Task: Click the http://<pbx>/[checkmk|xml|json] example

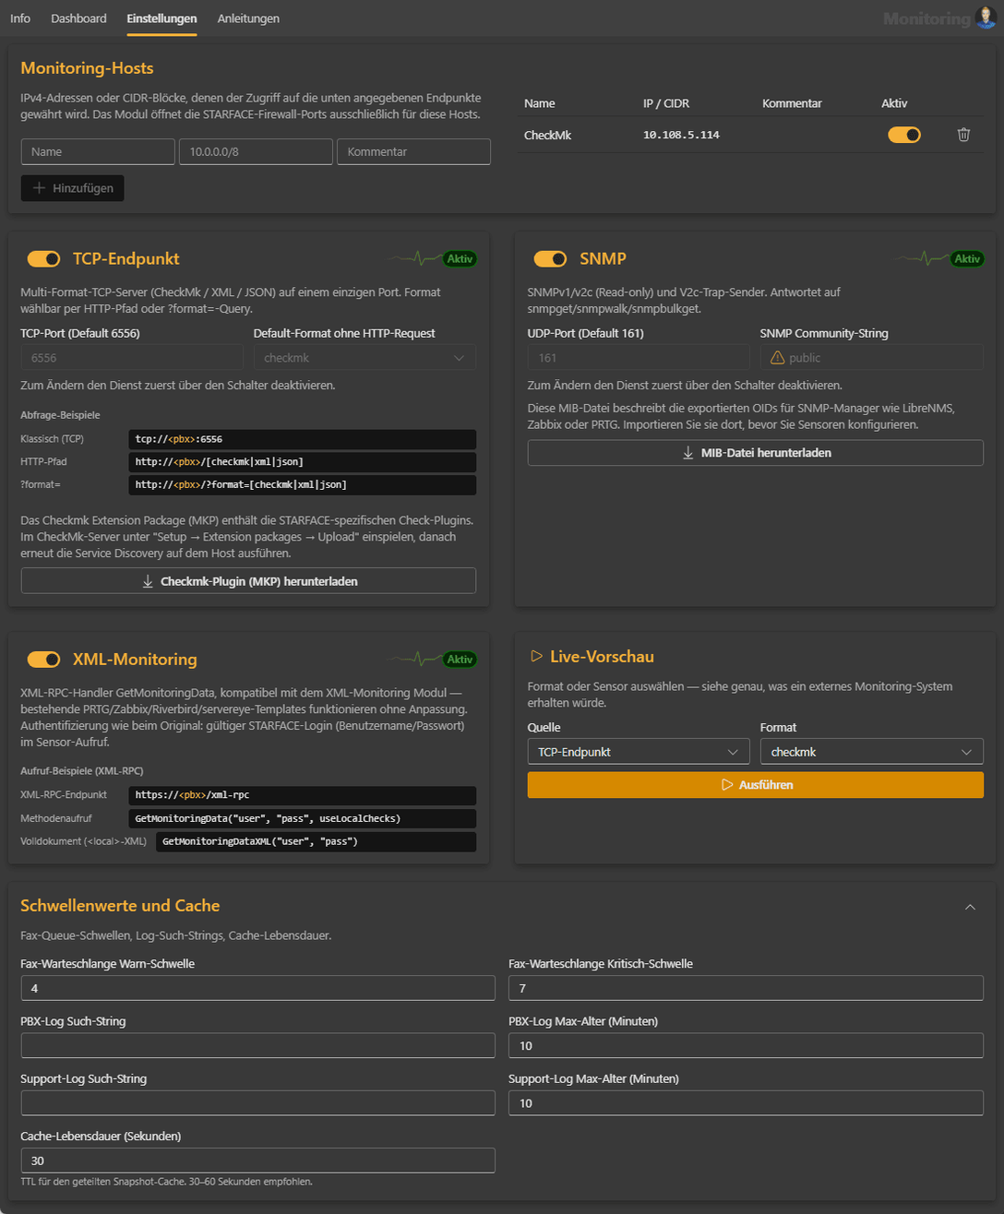Action: pyautogui.click(x=303, y=461)
